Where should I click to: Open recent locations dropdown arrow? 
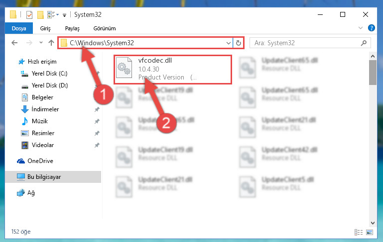coord(41,43)
